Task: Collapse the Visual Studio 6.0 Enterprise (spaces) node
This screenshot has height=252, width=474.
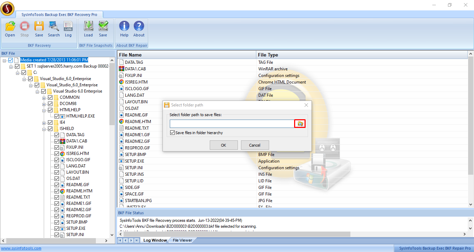Action: [x=38, y=92]
